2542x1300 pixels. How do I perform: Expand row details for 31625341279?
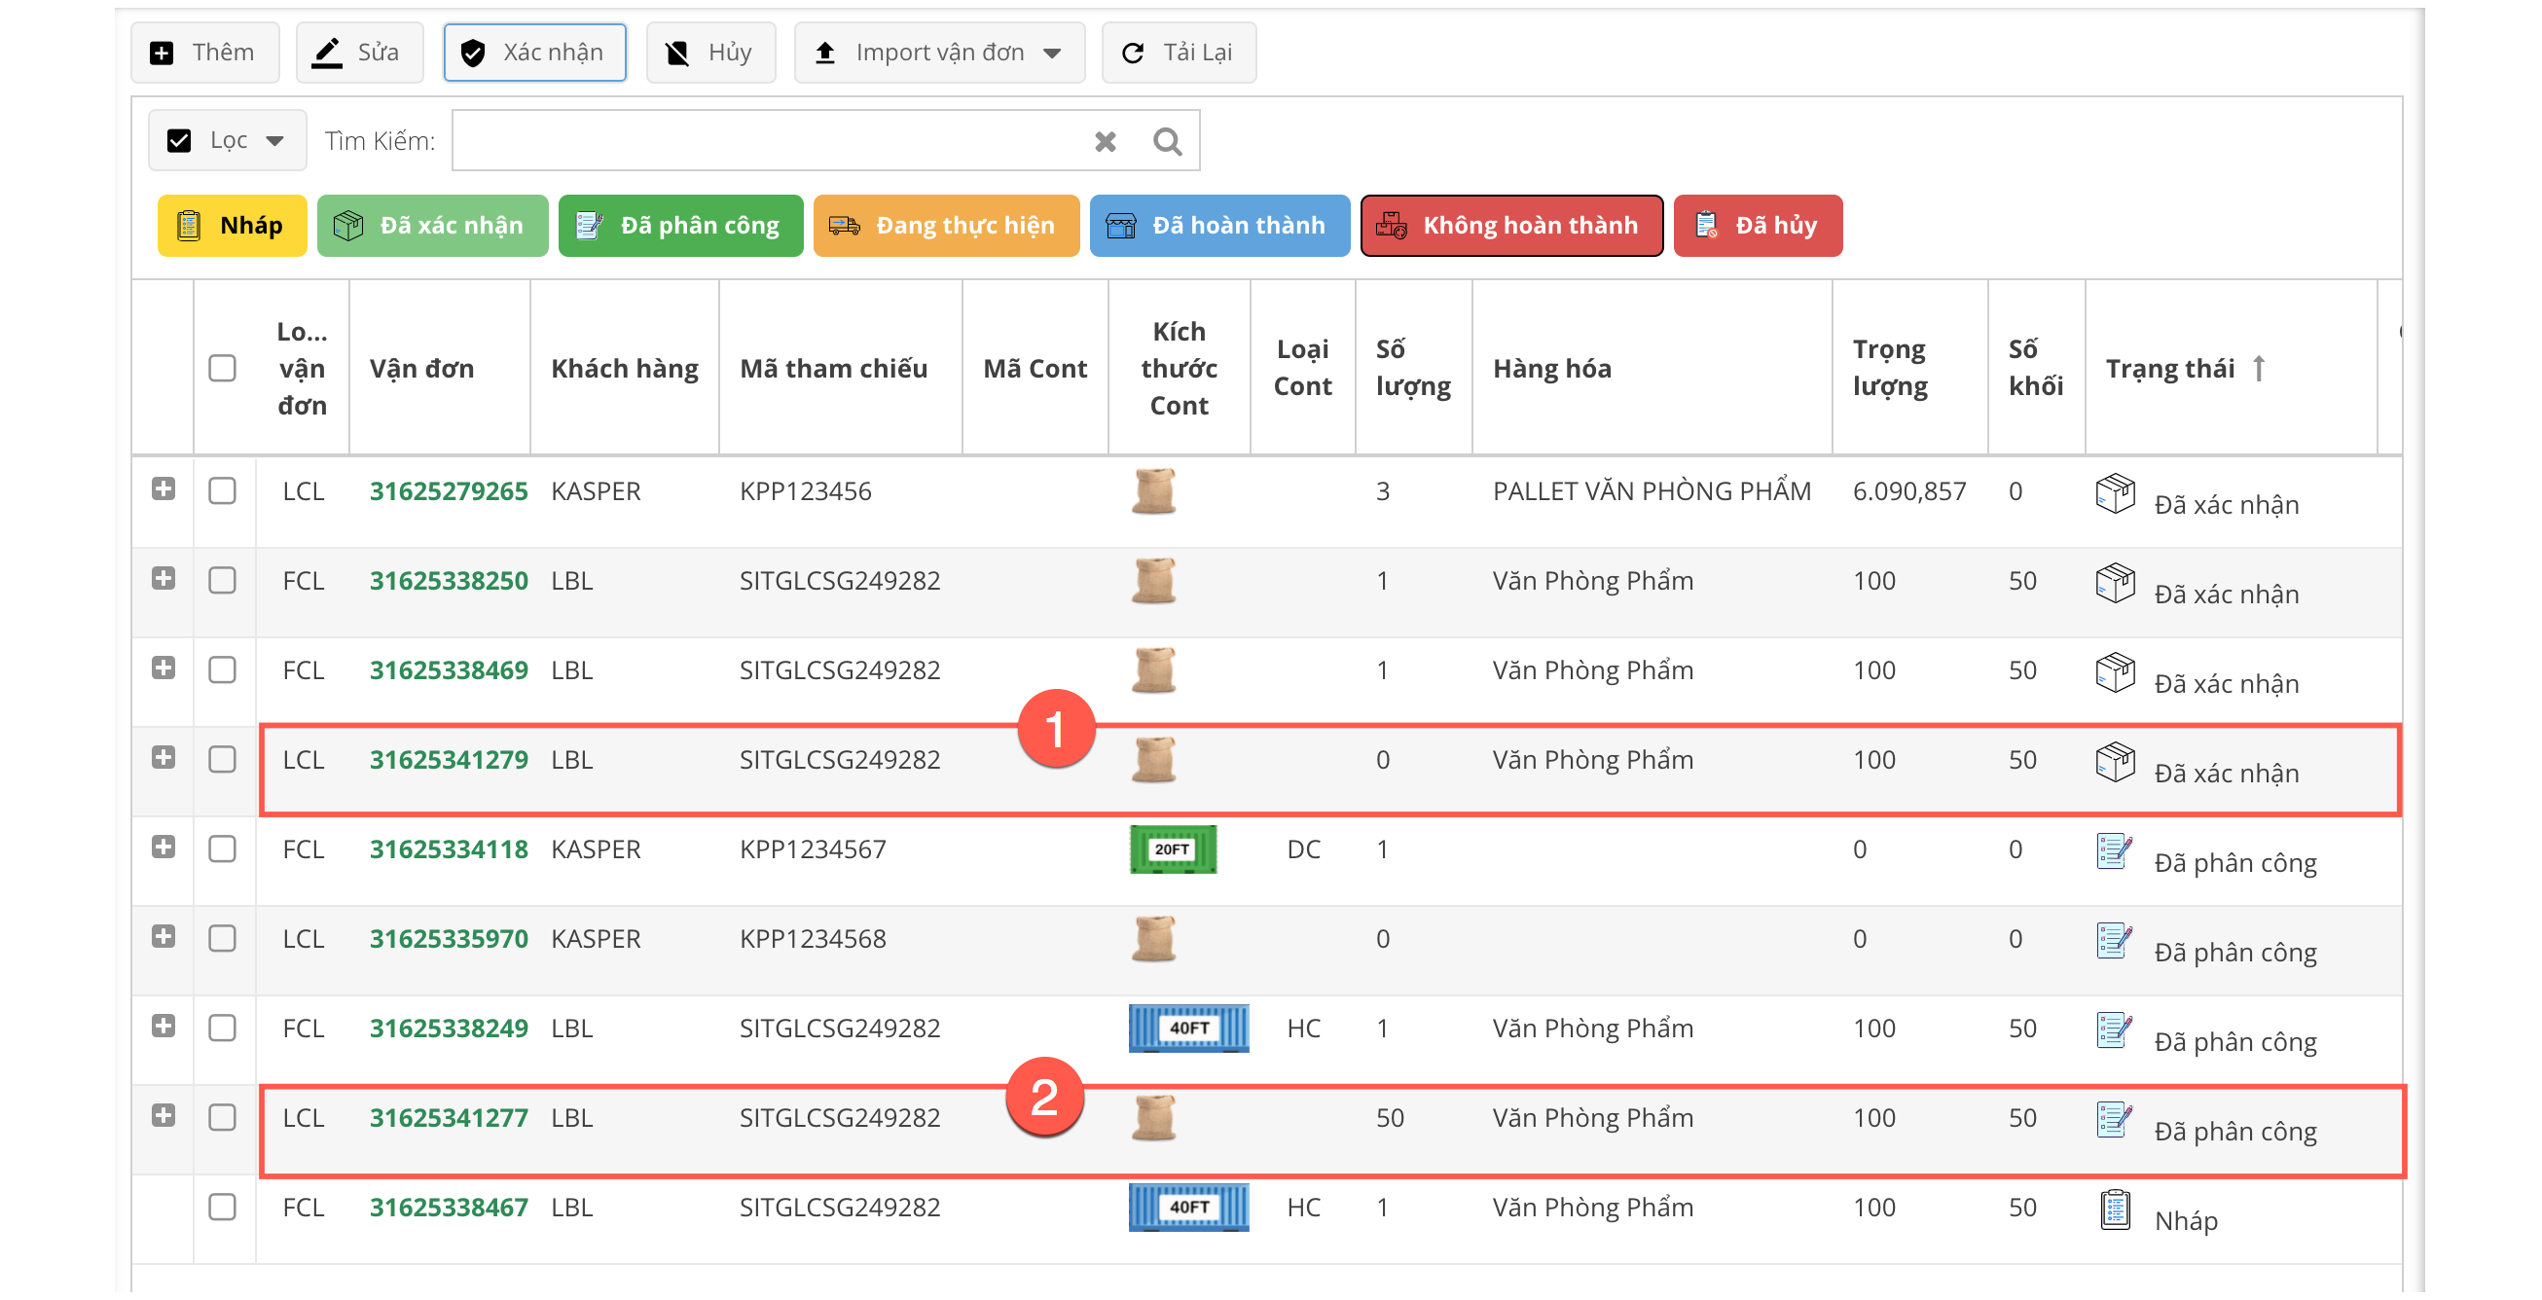click(x=163, y=757)
